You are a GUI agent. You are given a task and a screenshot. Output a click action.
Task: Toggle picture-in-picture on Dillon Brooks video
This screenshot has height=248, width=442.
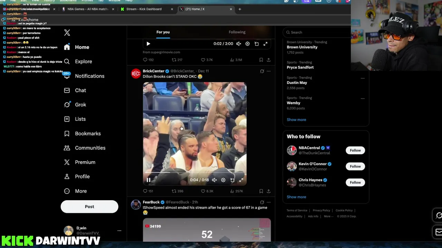click(x=232, y=180)
